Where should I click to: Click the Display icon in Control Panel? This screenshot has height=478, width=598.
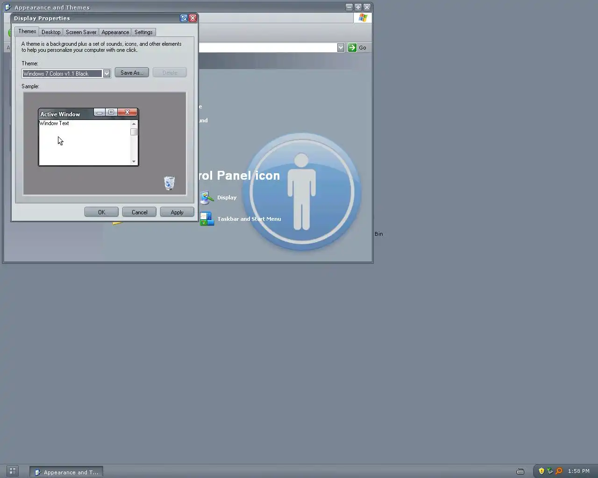pos(207,198)
